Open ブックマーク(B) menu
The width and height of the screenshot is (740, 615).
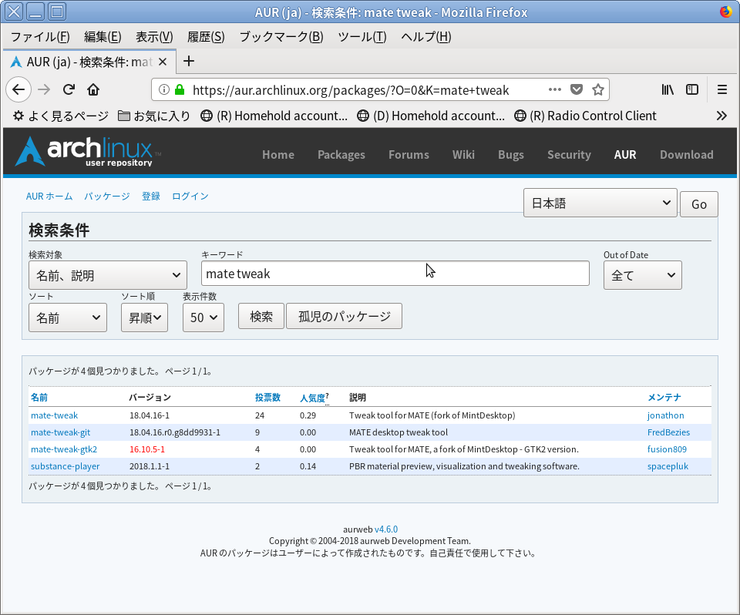click(281, 36)
